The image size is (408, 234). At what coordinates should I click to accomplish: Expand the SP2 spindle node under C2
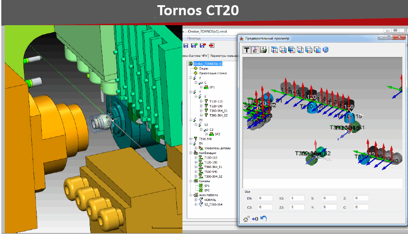[x=206, y=134]
